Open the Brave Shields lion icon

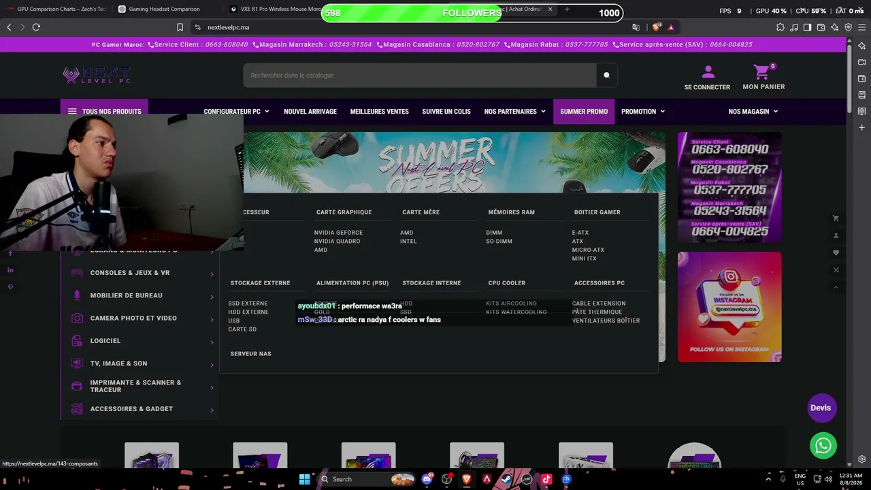point(656,27)
